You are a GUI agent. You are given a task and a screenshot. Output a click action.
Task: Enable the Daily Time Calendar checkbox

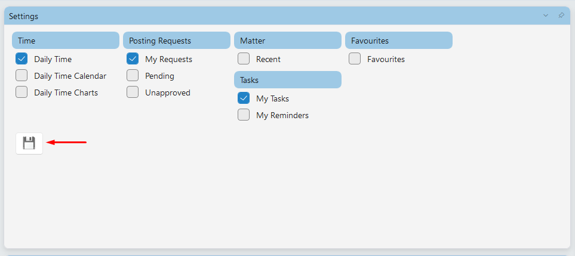pyautogui.click(x=21, y=75)
